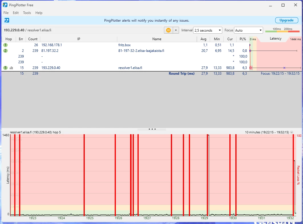Open the Tools menu

(x=27, y=13)
